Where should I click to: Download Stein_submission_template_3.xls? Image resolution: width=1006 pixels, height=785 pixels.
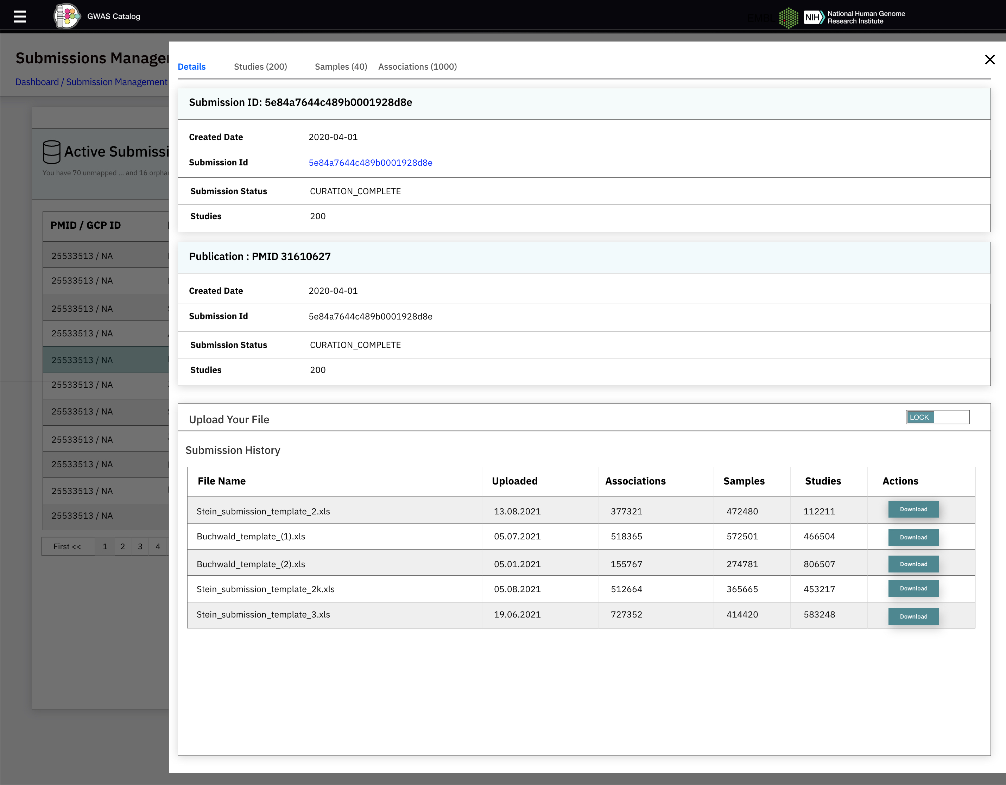pyautogui.click(x=913, y=616)
